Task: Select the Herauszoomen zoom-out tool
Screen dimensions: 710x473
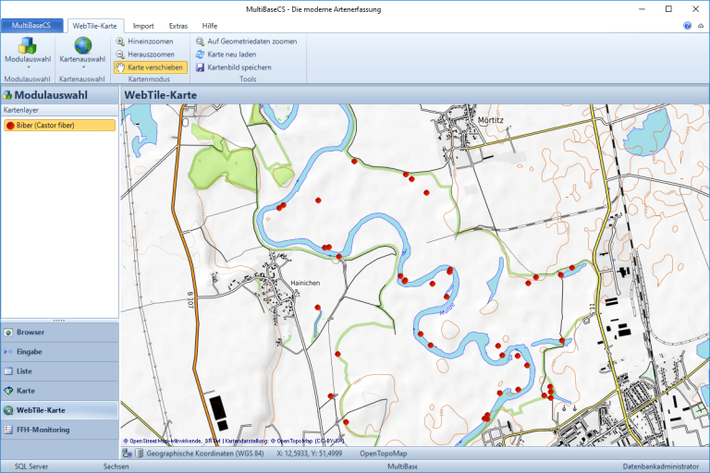Action: (x=148, y=55)
